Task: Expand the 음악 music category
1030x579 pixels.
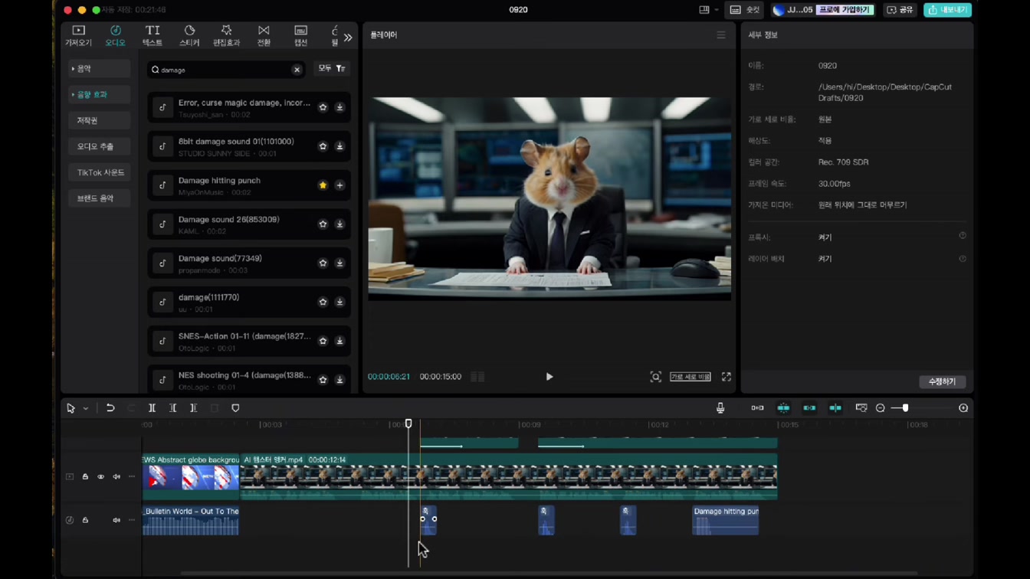Action: coord(100,69)
